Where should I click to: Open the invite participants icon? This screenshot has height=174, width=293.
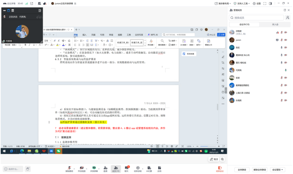[106, 169]
